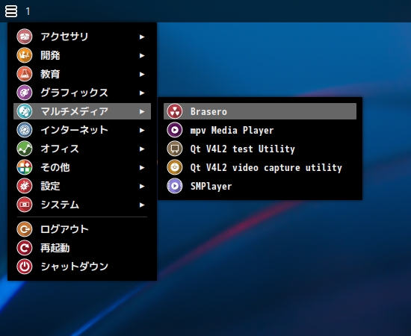Click the マルチメディア music icon

(x=25, y=111)
